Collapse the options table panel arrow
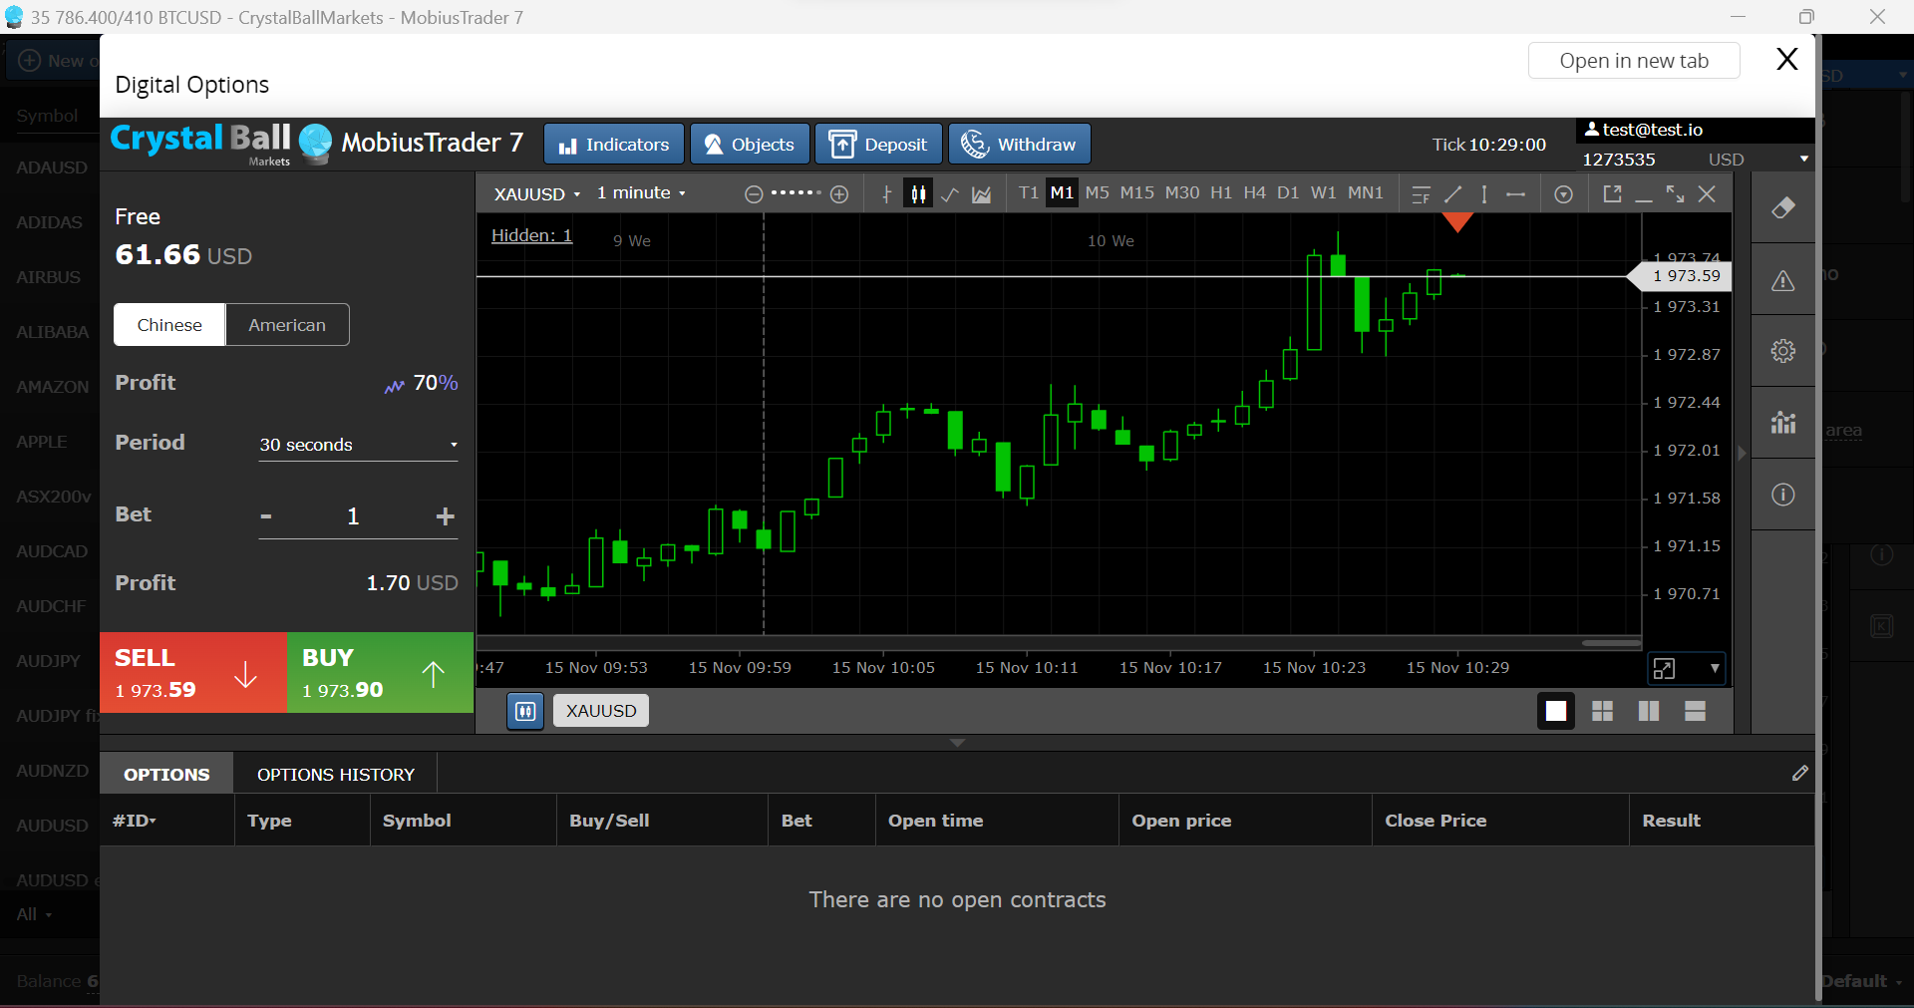The image size is (1914, 1008). (x=958, y=743)
